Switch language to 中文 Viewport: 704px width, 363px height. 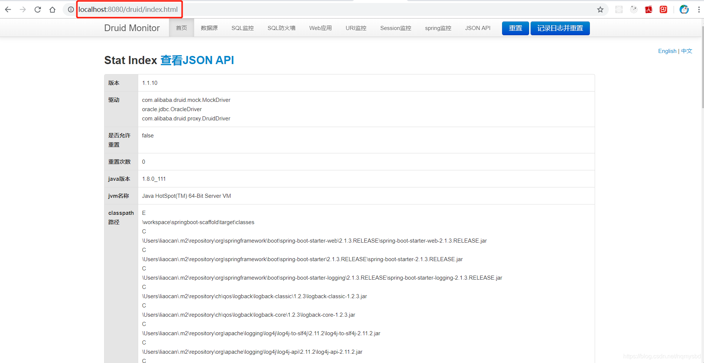click(687, 51)
